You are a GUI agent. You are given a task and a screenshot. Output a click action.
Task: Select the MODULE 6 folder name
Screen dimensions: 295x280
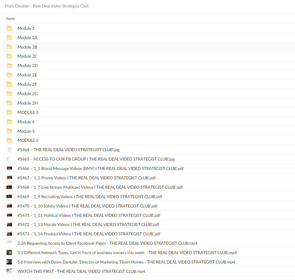(x=28, y=140)
